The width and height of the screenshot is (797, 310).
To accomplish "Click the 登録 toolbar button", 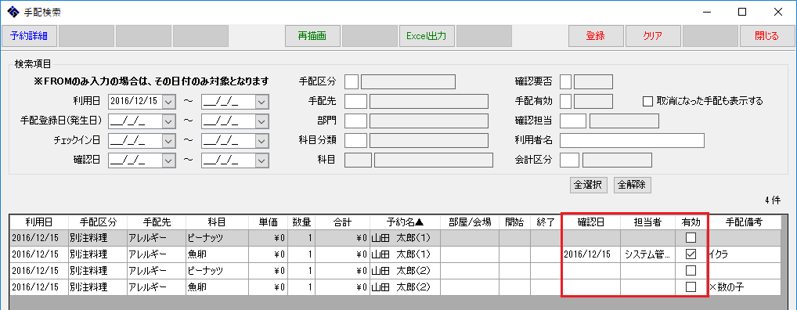I will coord(595,36).
